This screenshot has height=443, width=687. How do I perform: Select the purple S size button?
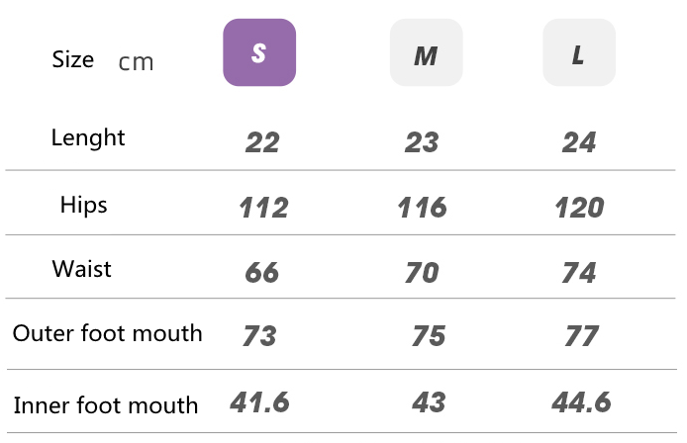(x=259, y=52)
